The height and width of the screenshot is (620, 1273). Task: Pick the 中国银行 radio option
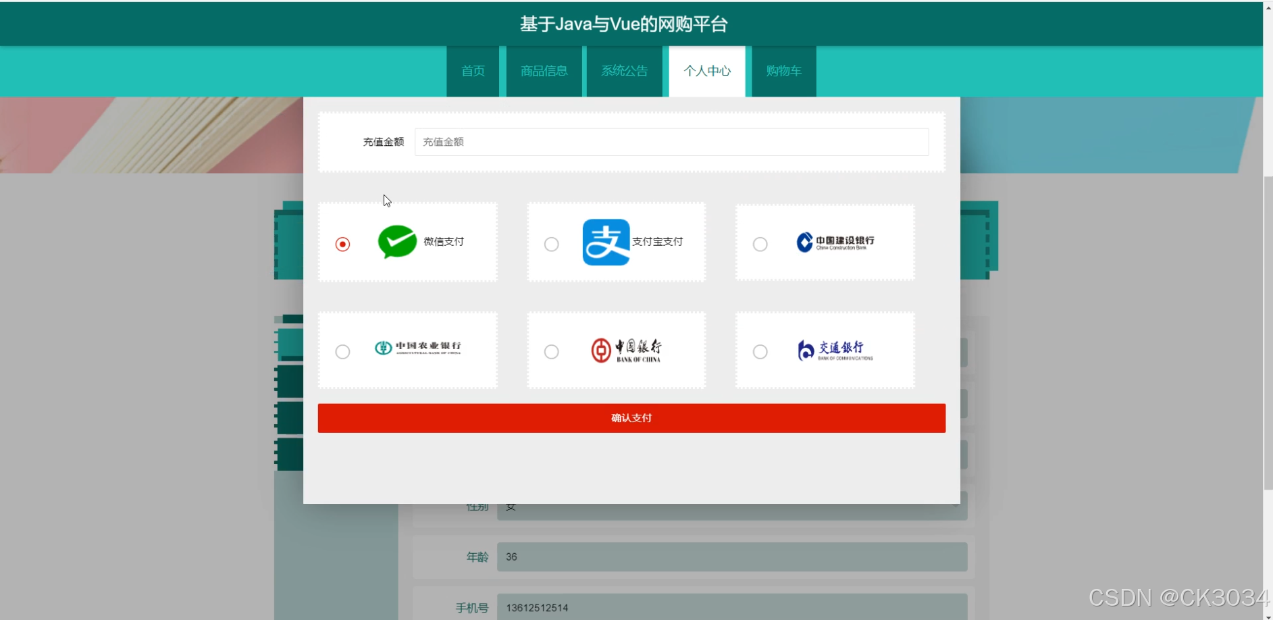552,352
